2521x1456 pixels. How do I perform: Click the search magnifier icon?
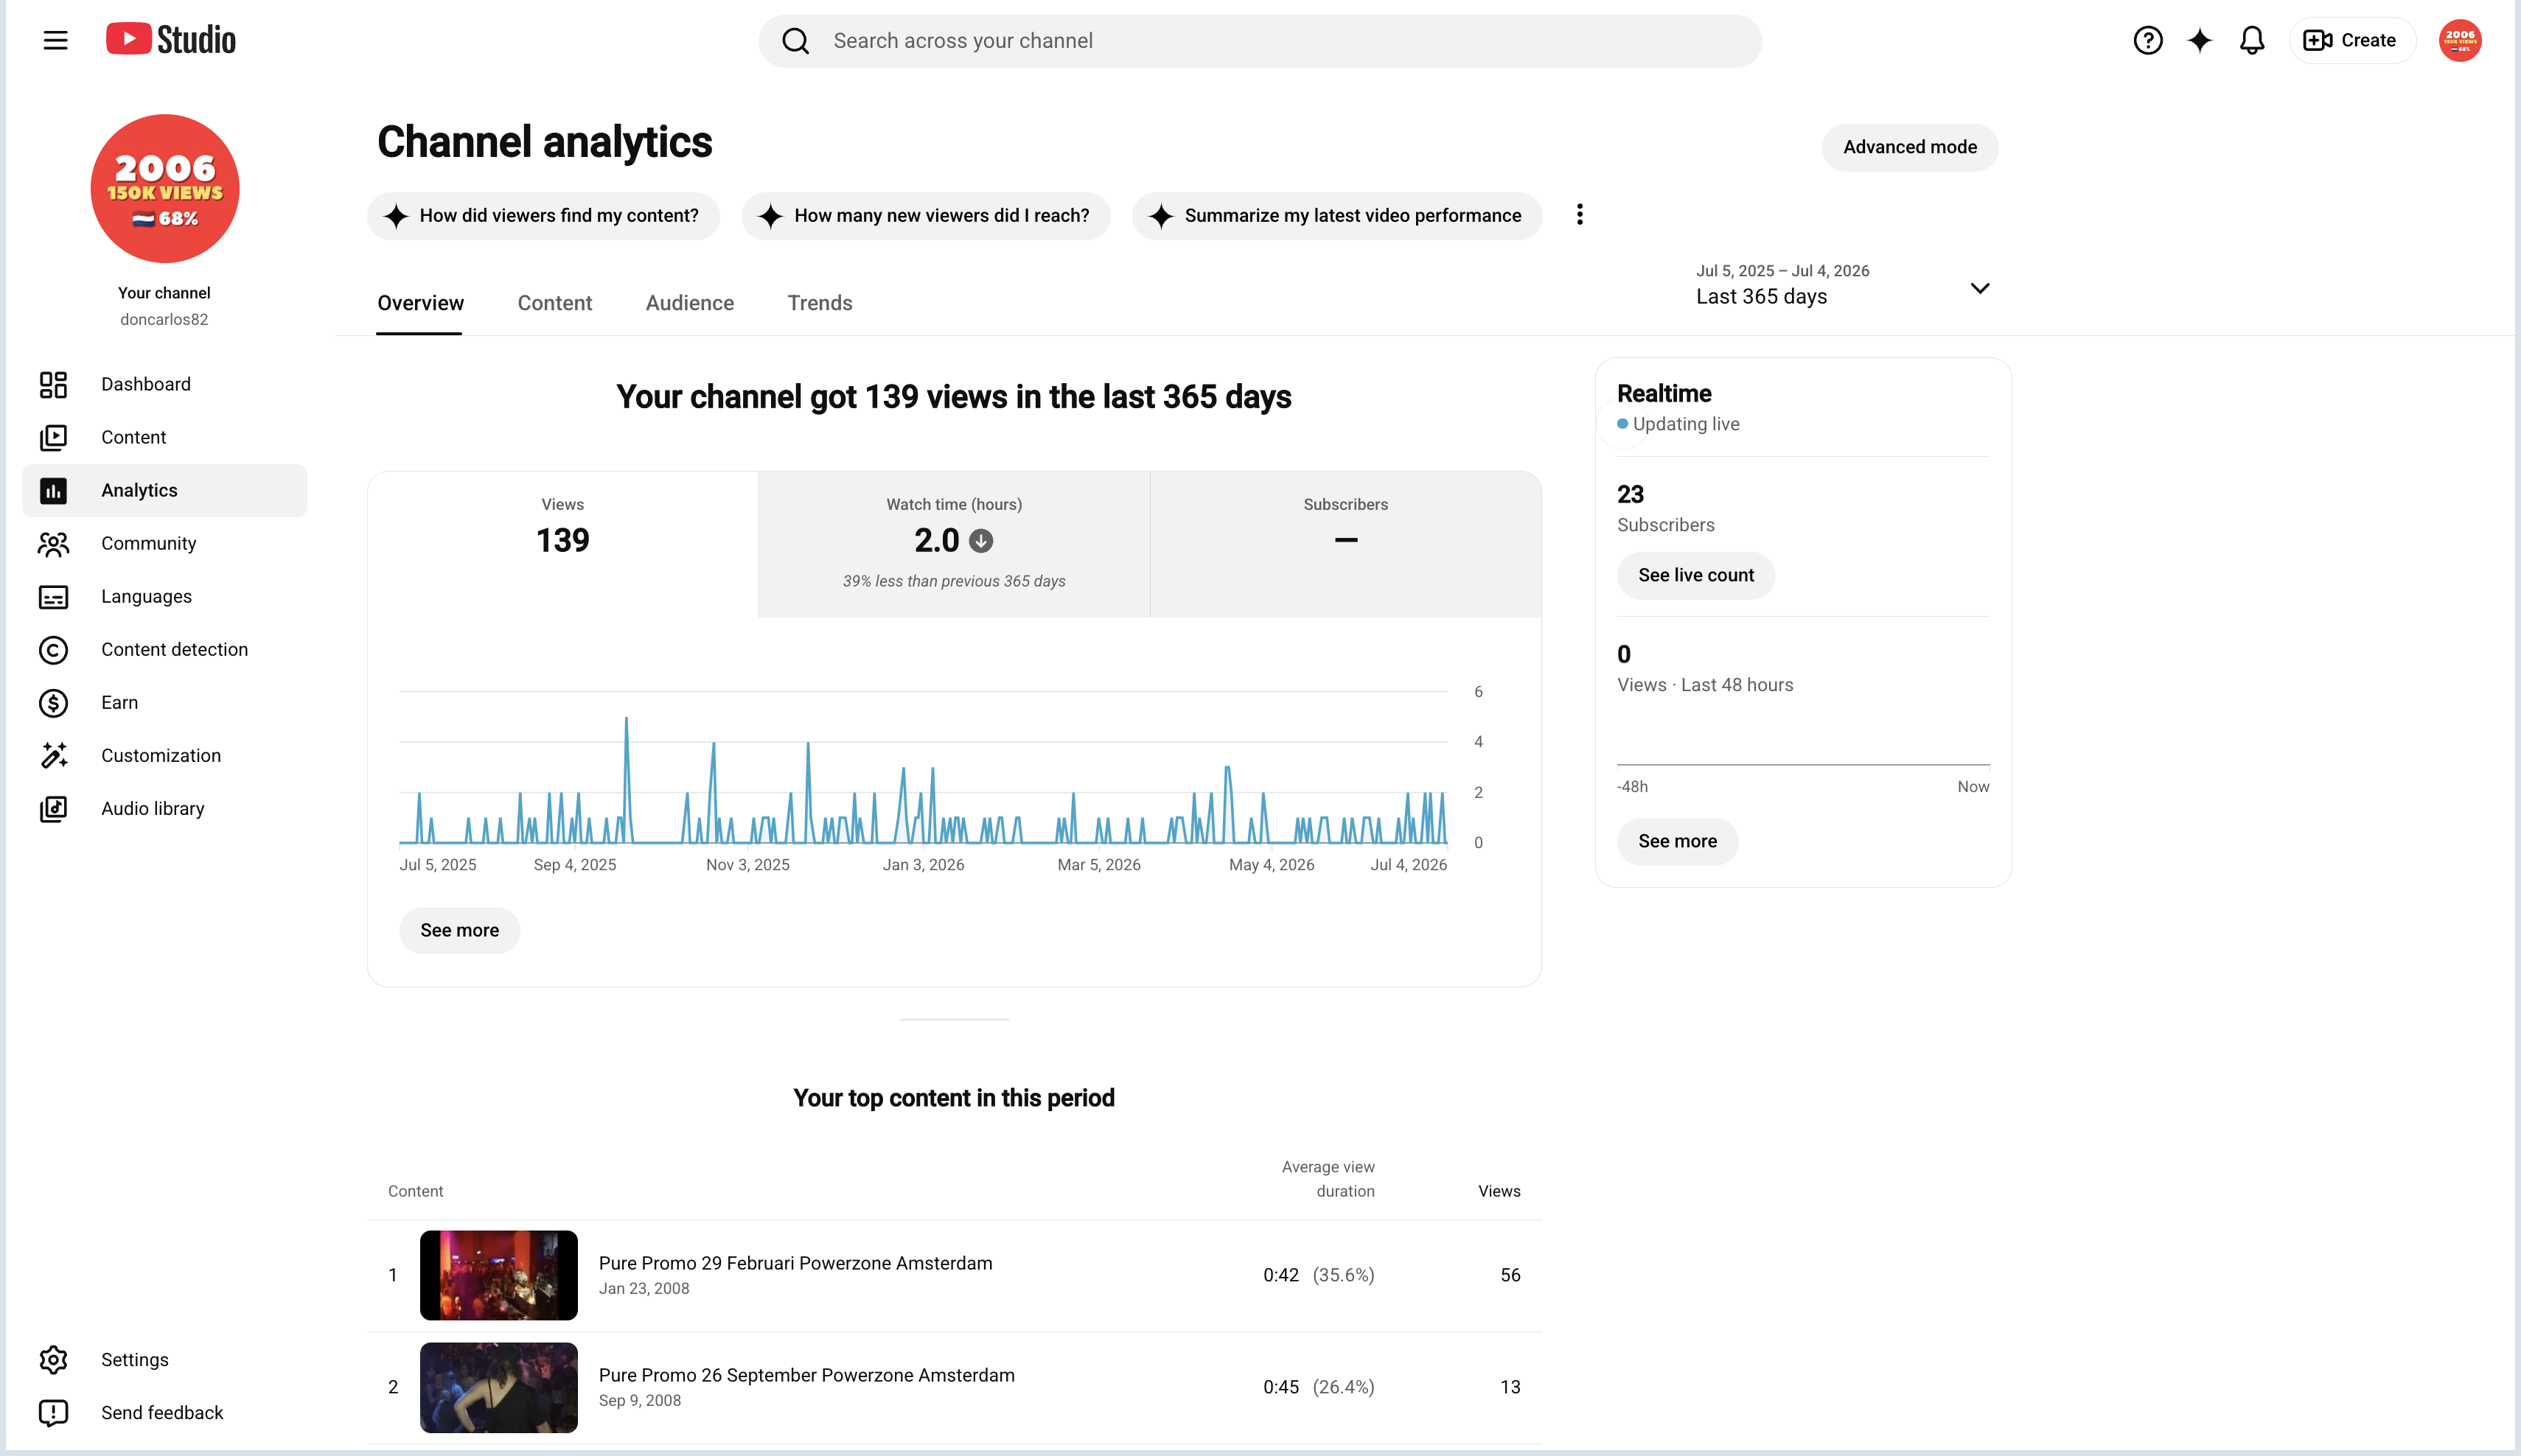tap(795, 41)
